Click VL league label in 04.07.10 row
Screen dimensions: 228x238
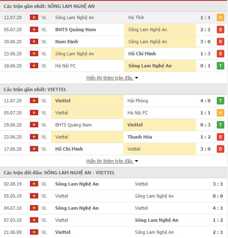[x=44, y=208]
